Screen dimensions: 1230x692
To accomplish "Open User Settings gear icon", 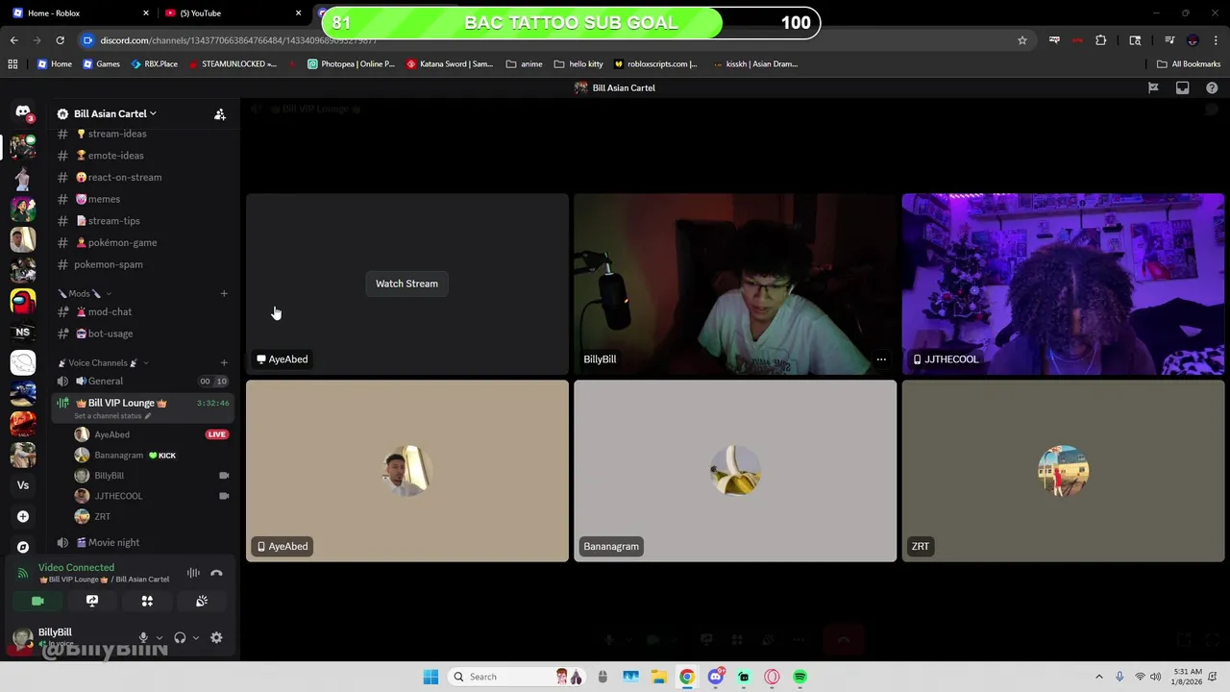I will coord(216,637).
